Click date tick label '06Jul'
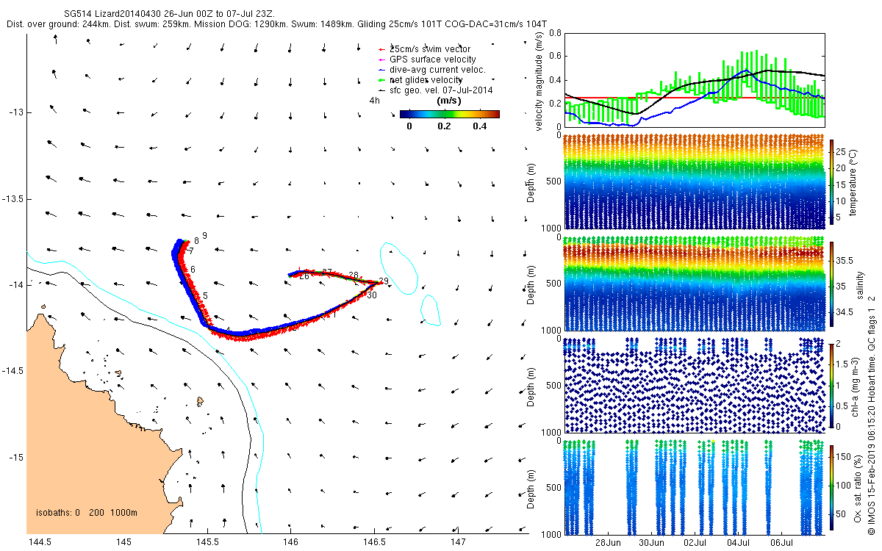The height and width of the screenshot is (551, 882). (782, 544)
